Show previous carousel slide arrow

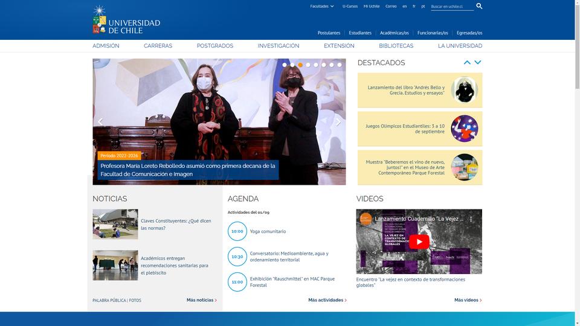pos(100,121)
